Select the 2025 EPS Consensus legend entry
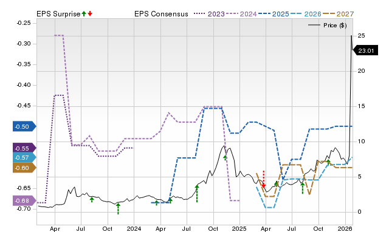This screenshot has height=232, width=389. (x=274, y=14)
